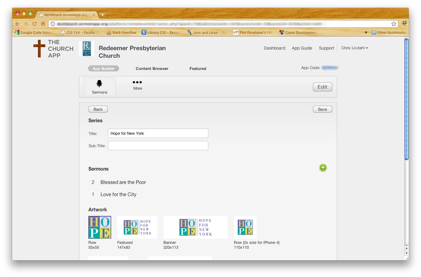The height and width of the screenshot is (277, 421).
Task: Select the Banner 320x113 artwork thumbnail
Action: [196, 227]
